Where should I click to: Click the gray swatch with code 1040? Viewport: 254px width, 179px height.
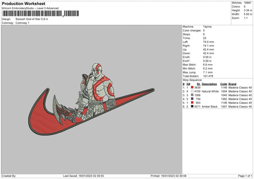(x=192, y=95)
